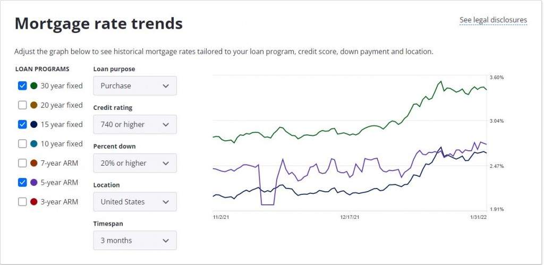Change the Location dropdown selection
The image size is (544, 265).
pos(135,202)
